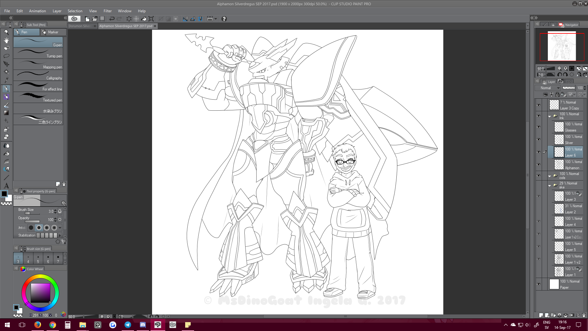Select the For effect line sub tool

(38, 86)
